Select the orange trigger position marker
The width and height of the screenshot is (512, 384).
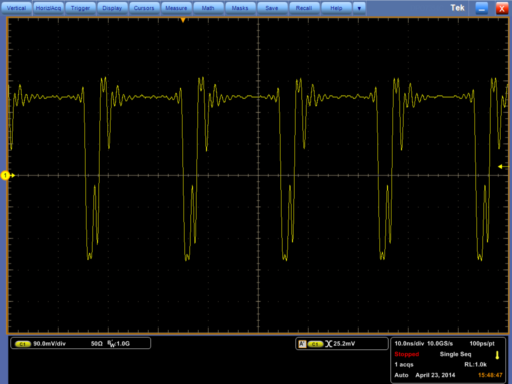183,20
